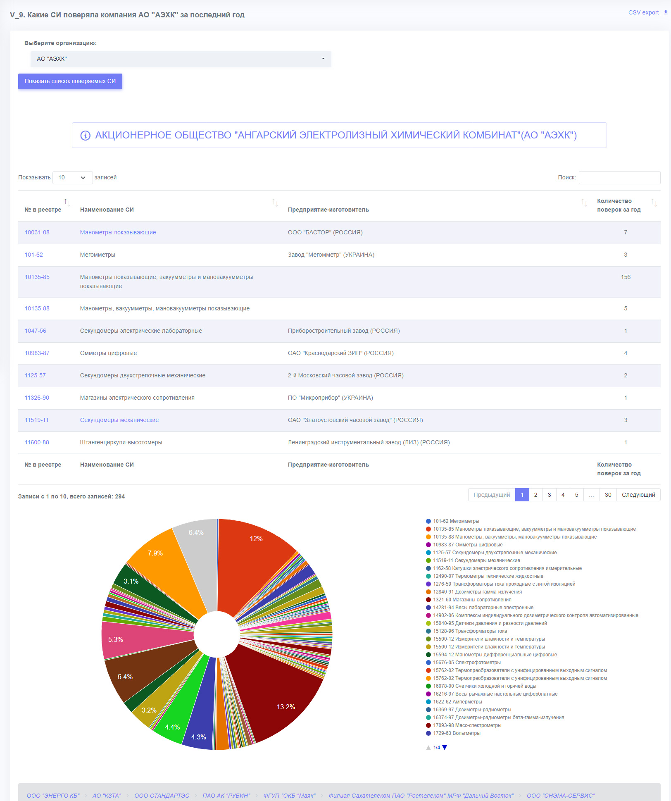Go to the previous legend page arrow
This screenshot has height=801, width=671.
[x=428, y=747]
